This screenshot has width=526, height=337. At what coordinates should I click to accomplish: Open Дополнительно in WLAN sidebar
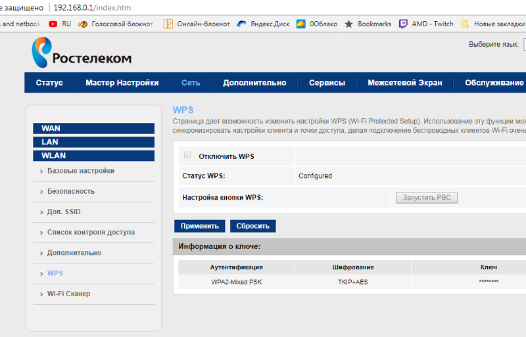tap(74, 252)
